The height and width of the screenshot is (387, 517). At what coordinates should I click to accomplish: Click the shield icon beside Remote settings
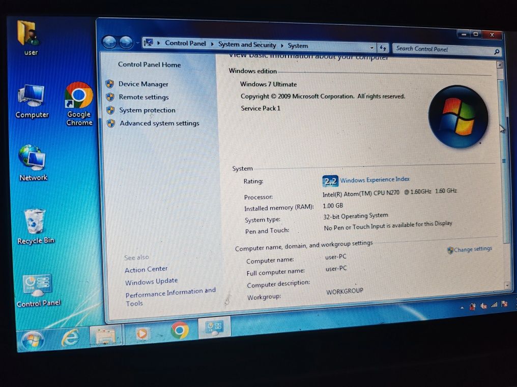[x=110, y=97]
